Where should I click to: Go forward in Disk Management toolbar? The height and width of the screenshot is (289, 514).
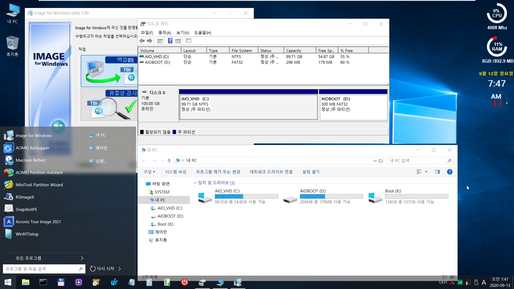(x=150, y=41)
